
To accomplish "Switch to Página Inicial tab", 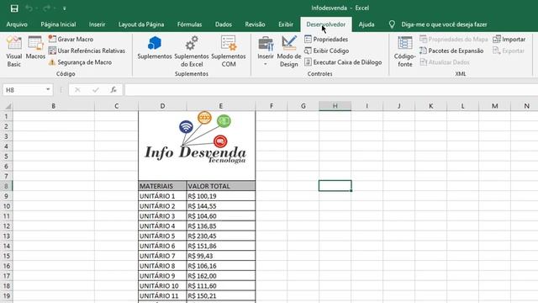I will pyautogui.click(x=58, y=24).
